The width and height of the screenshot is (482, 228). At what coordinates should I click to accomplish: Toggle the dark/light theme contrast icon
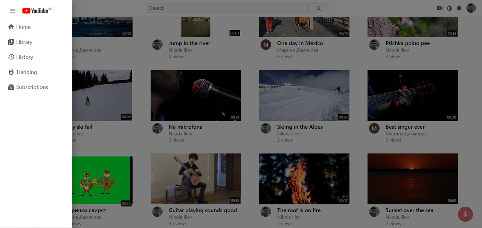(x=449, y=8)
